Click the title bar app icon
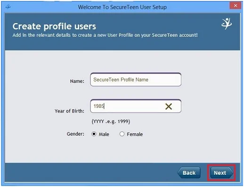The width and height of the screenshot is (244, 187). [x=8, y=7]
